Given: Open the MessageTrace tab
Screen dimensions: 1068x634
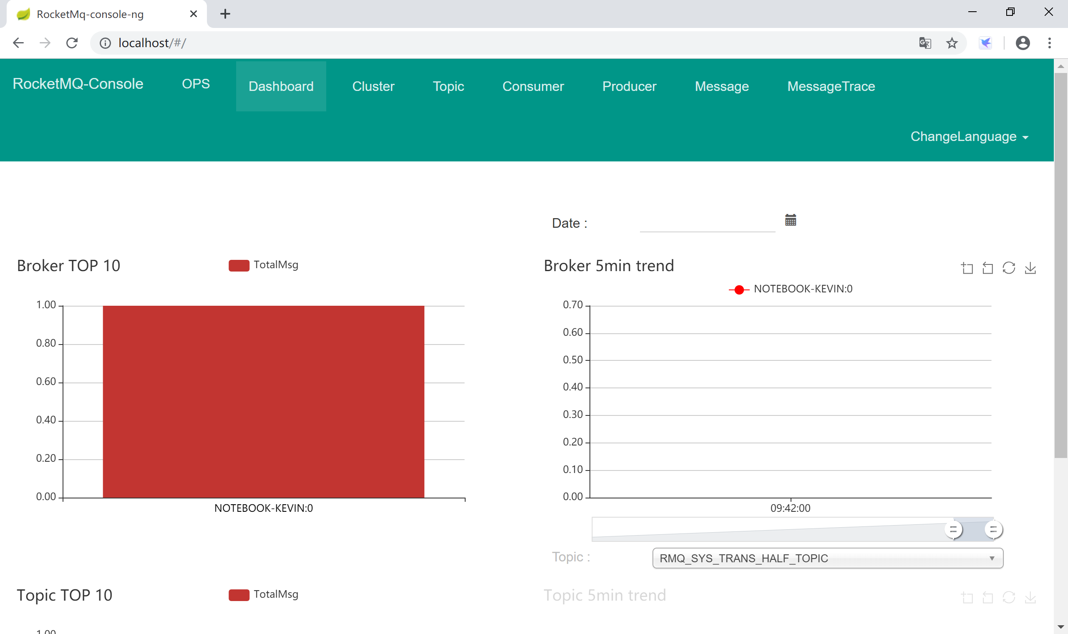Looking at the screenshot, I should (x=831, y=86).
